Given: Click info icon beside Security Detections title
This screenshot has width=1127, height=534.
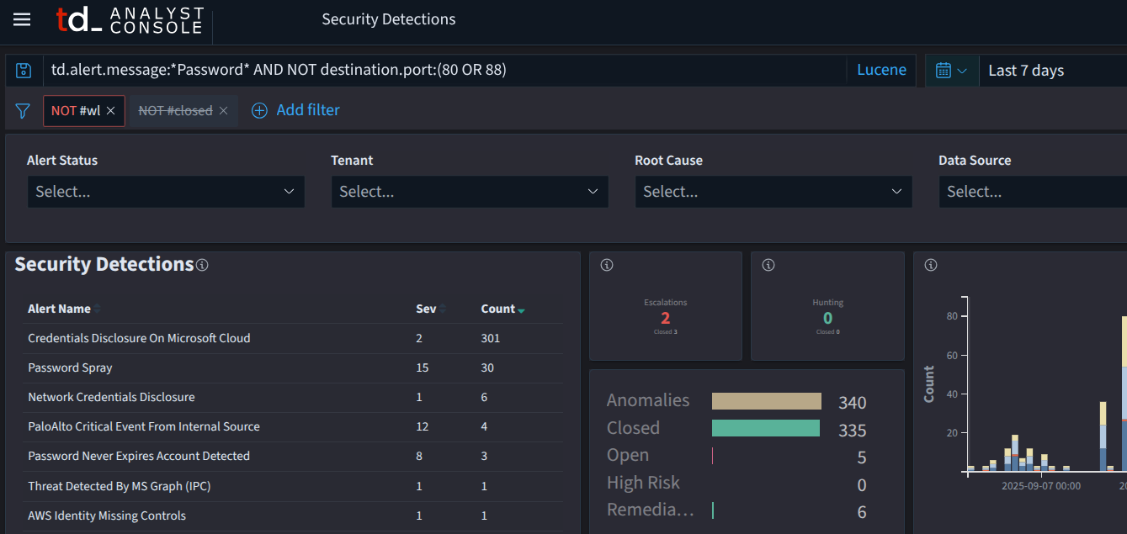Looking at the screenshot, I should point(202,265).
